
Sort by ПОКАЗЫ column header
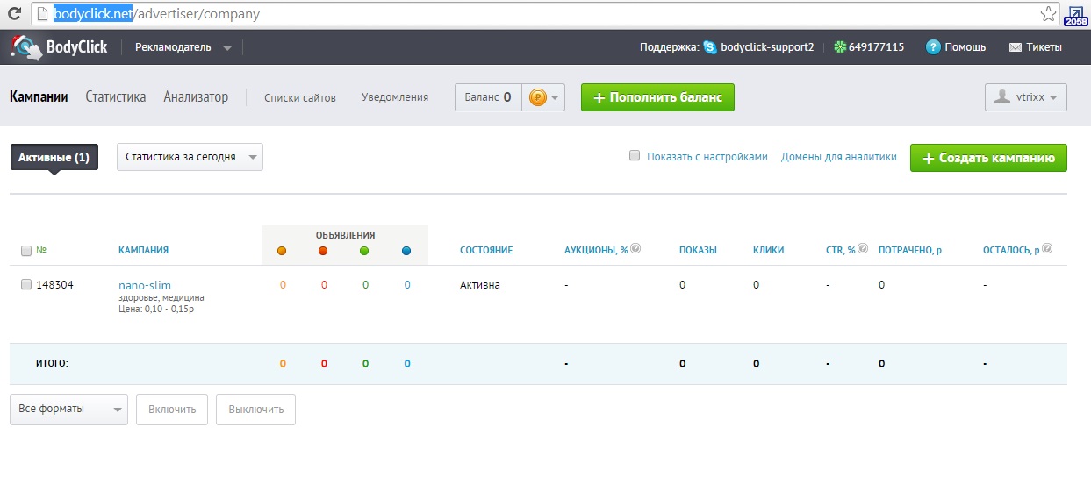coord(698,250)
